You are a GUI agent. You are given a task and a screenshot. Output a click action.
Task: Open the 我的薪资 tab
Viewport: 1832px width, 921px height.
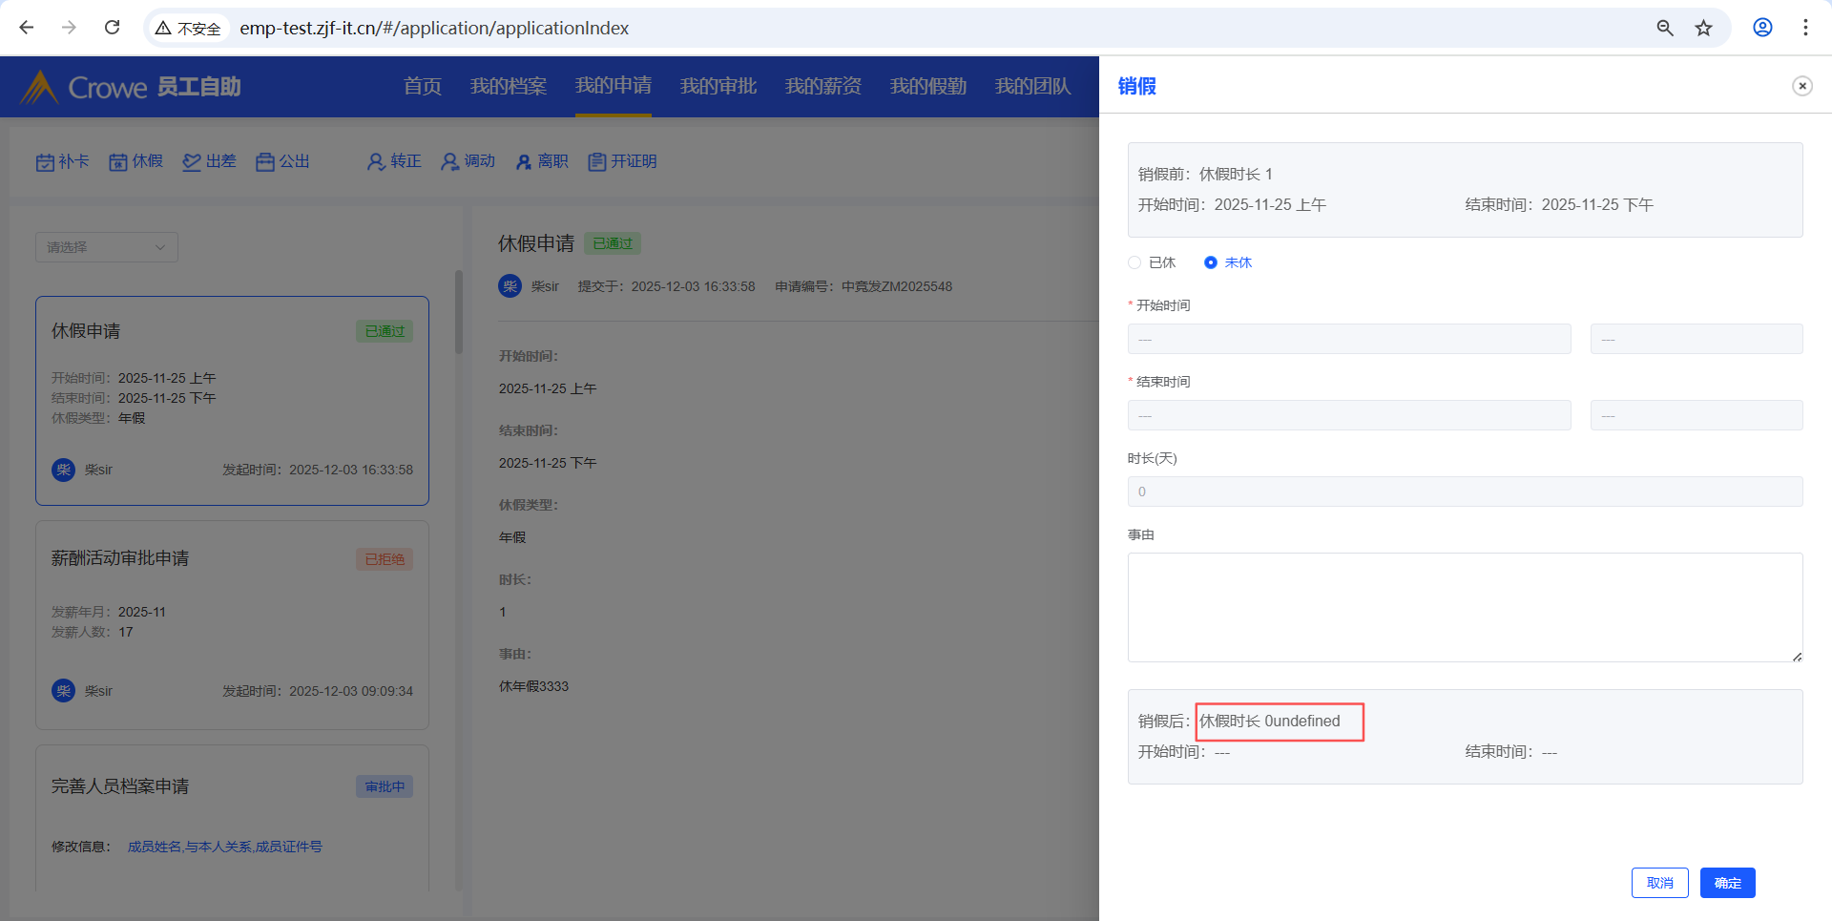tap(823, 87)
